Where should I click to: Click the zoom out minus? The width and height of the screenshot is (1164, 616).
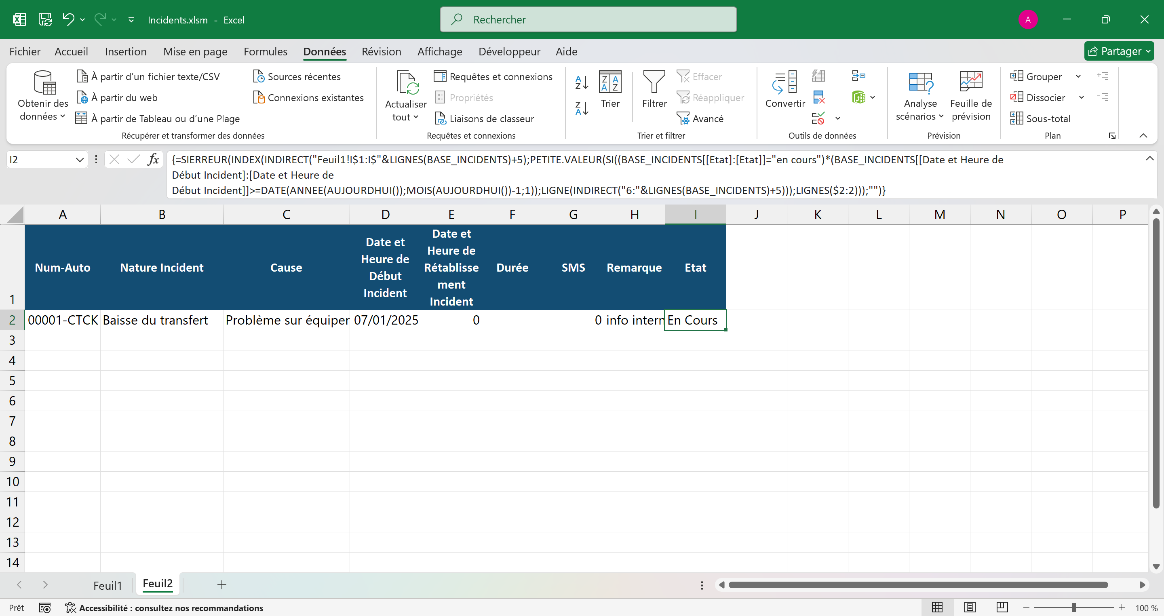(1027, 608)
